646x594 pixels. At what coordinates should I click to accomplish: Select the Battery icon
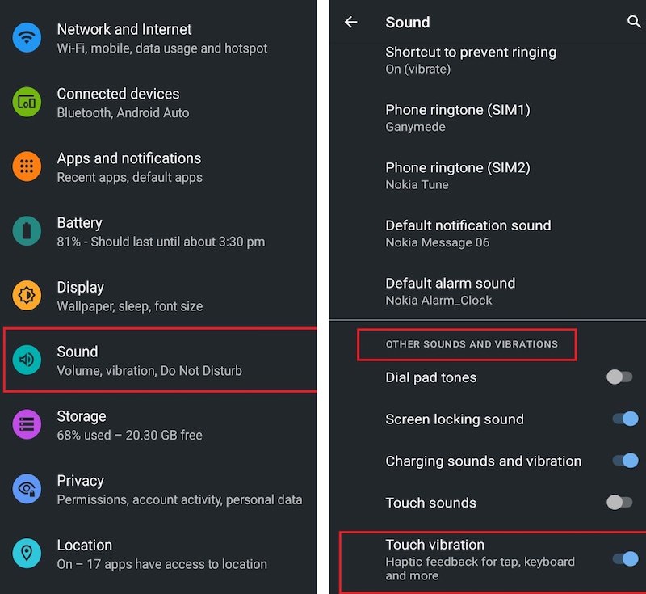pos(27,231)
